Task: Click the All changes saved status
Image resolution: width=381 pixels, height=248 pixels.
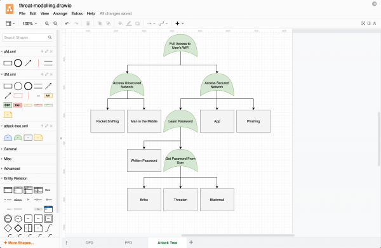Action: point(116,13)
